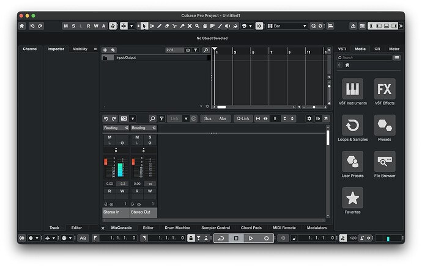Select the Range Selection tool
Screen dimensions: 422x266
[x=152, y=26]
